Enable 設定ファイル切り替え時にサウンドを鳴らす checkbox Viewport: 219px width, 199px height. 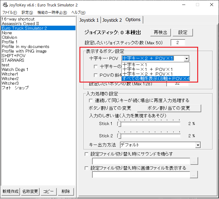(86, 154)
